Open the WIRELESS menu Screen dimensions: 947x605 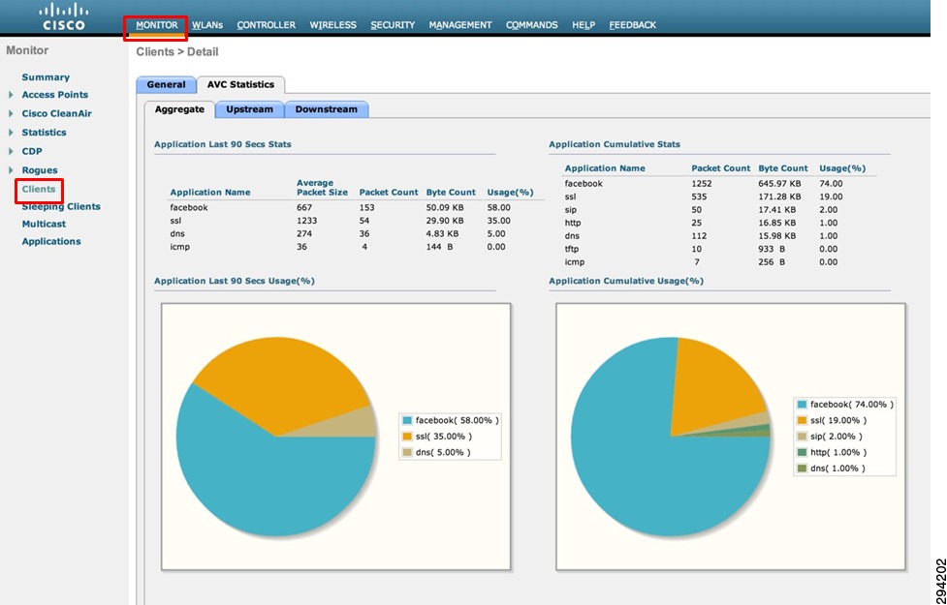[332, 25]
